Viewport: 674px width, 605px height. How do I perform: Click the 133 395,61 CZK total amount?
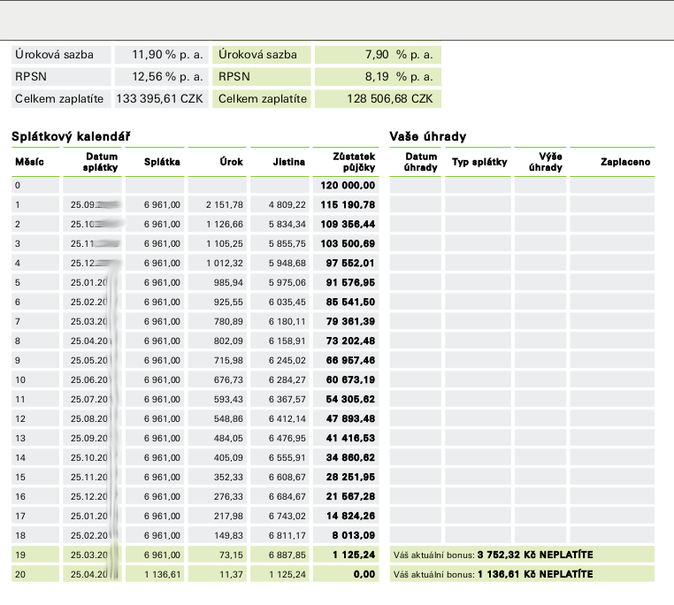coord(160,99)
